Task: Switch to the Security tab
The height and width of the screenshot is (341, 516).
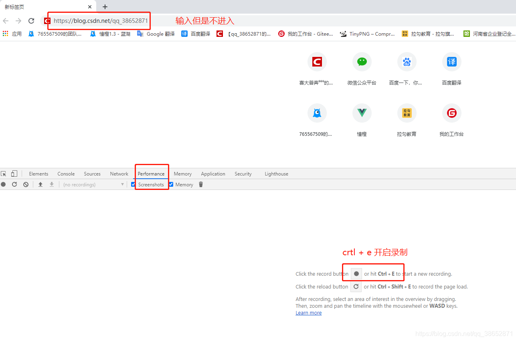Action: [243, 174]
